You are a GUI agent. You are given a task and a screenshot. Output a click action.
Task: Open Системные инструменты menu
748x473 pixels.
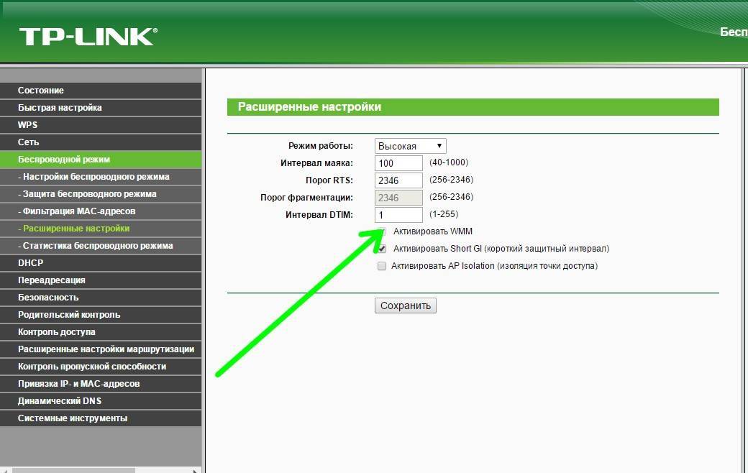73,418
